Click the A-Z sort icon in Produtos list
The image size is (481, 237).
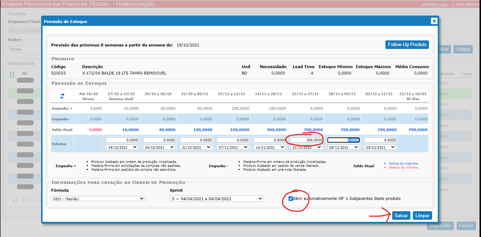12,74
